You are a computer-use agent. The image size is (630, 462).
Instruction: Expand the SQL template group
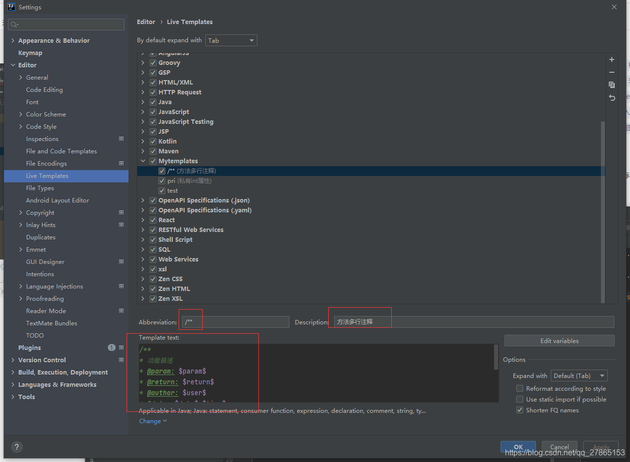pos(143,250)
